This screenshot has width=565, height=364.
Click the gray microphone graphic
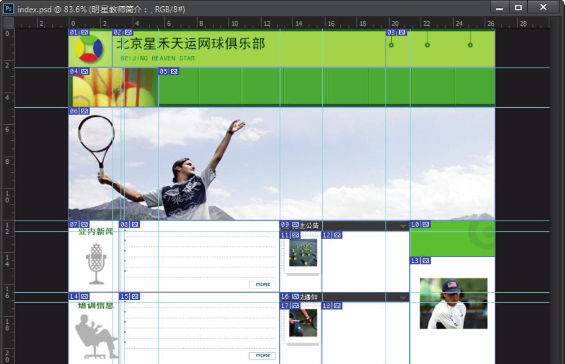pos(97,264)
